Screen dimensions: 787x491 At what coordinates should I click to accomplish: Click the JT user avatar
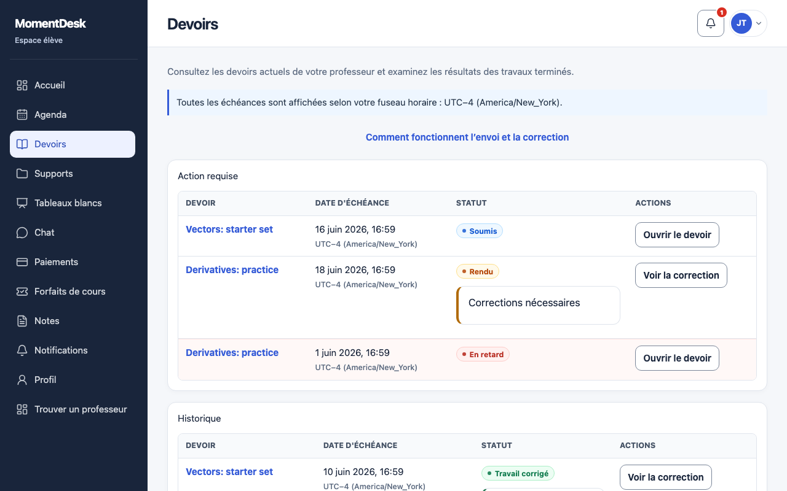click(742, 23)
